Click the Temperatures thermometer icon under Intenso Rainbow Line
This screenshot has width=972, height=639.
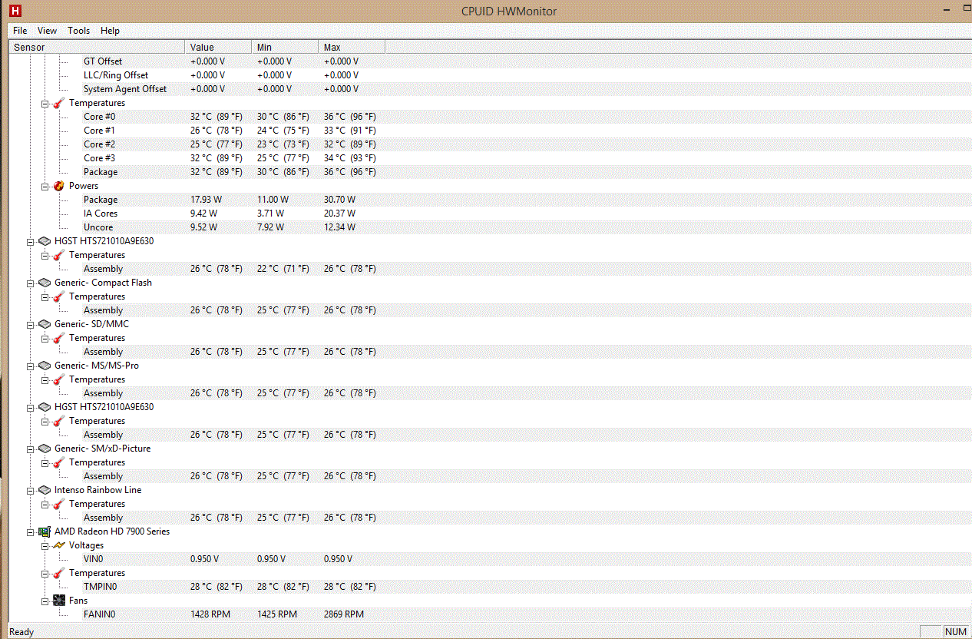pos(59,504)
